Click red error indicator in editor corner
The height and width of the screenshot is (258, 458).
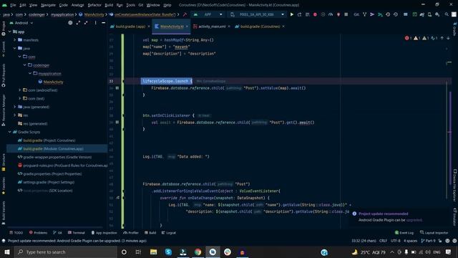pyautogui.click(x=408, y=38)
